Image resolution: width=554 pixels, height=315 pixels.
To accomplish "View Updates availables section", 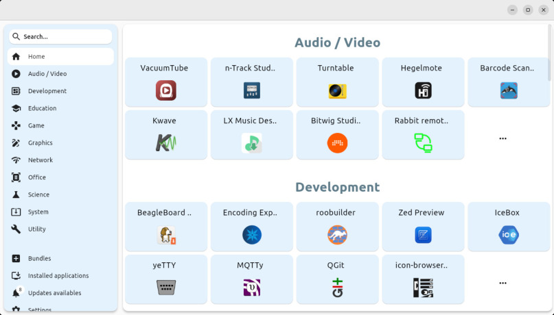I will point(54,292).
